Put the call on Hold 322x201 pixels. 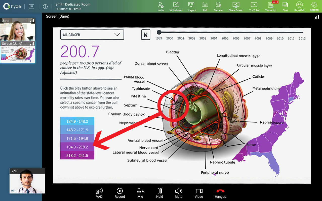point(159,193)
